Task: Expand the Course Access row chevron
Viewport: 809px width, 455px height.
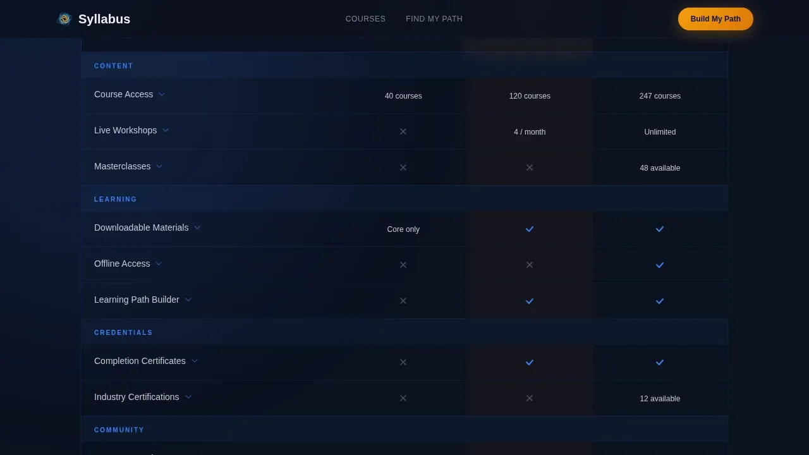Action: click(162, 94)
